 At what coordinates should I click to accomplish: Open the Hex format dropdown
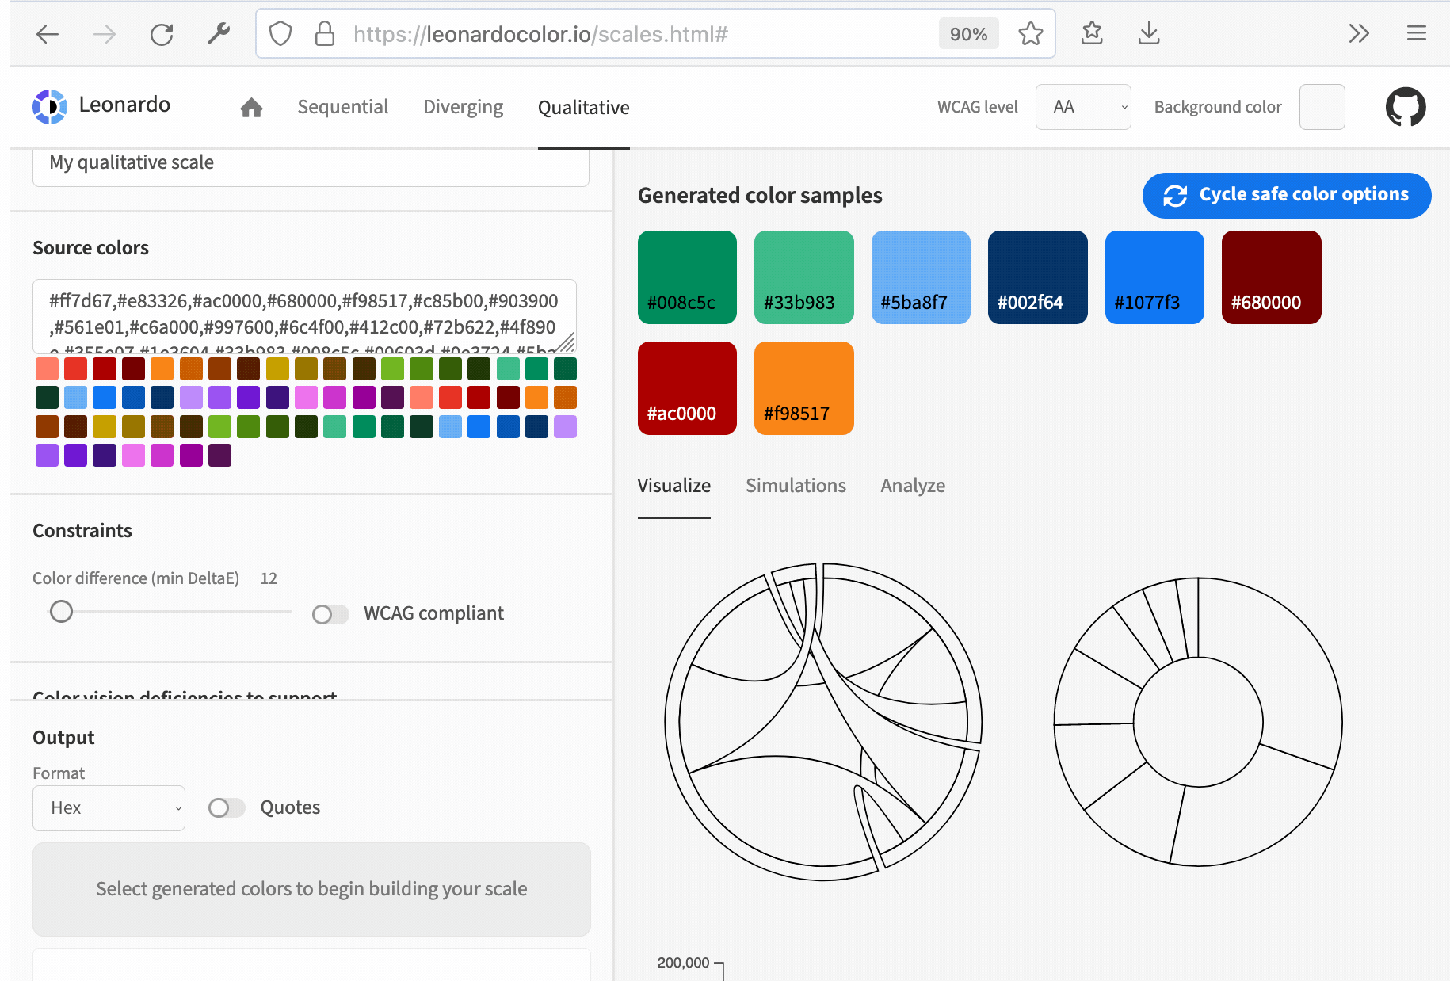(109, 807)
